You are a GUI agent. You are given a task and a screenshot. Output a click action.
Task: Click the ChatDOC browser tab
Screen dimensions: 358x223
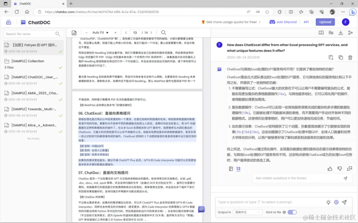point(39,4)
